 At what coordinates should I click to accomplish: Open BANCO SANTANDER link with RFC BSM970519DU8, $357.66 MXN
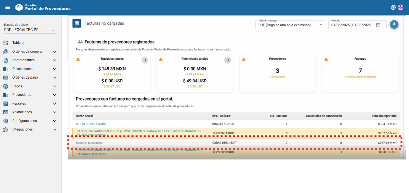(x=139, y=133)
